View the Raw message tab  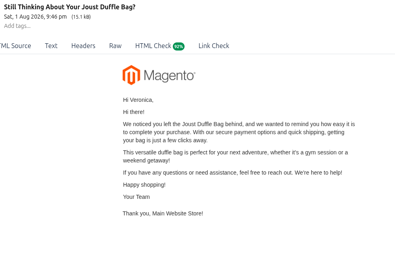115,46
